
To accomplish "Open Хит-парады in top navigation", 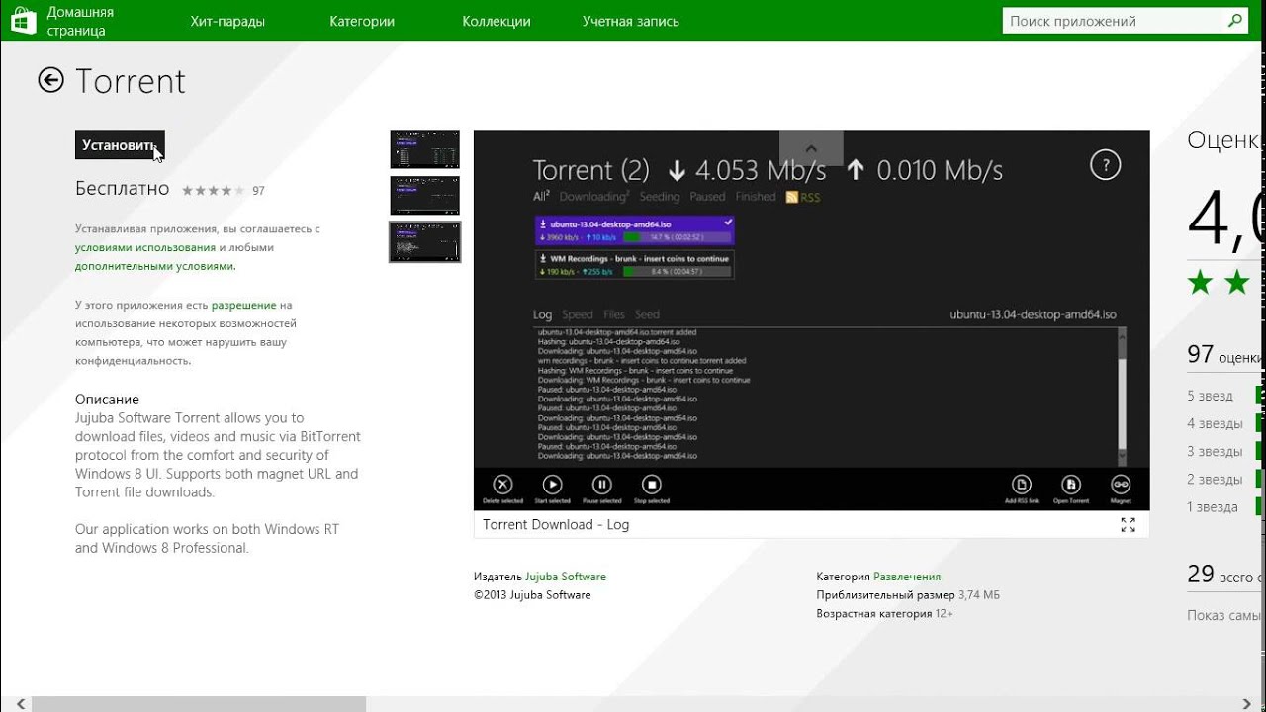I will pyautogui.click(x=227, y=21).
